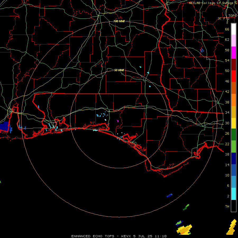Click the 30 legend value
Viewport: 238px width, 238px height.
point(227,123)
